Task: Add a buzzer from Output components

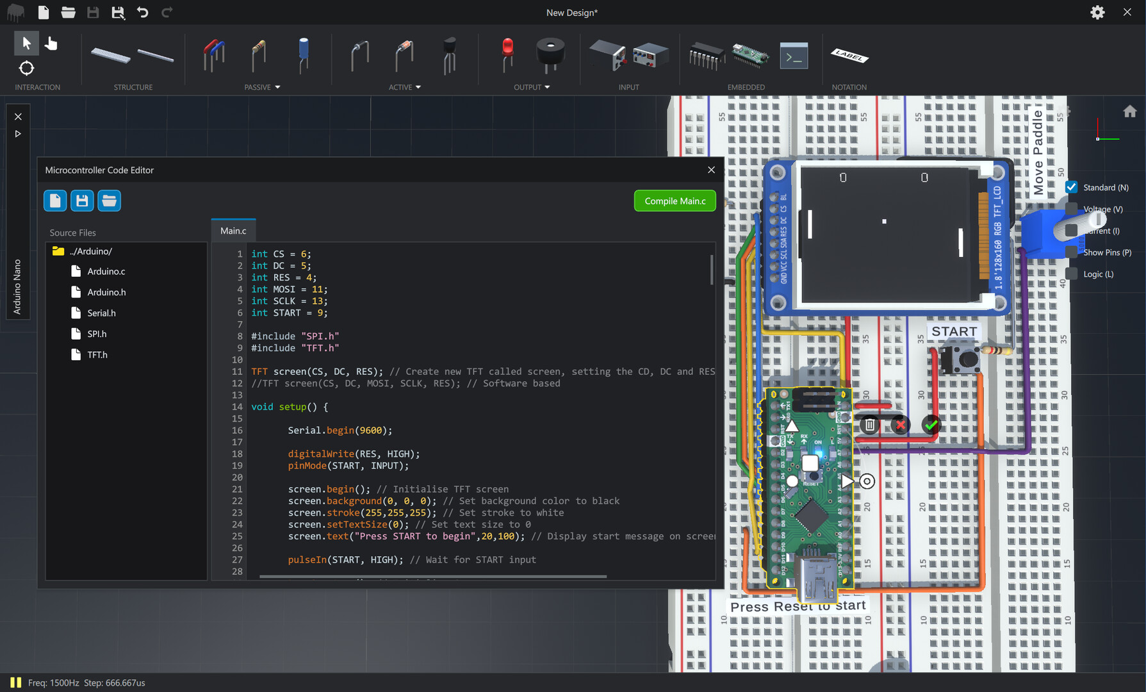Action: pos(550,56)
